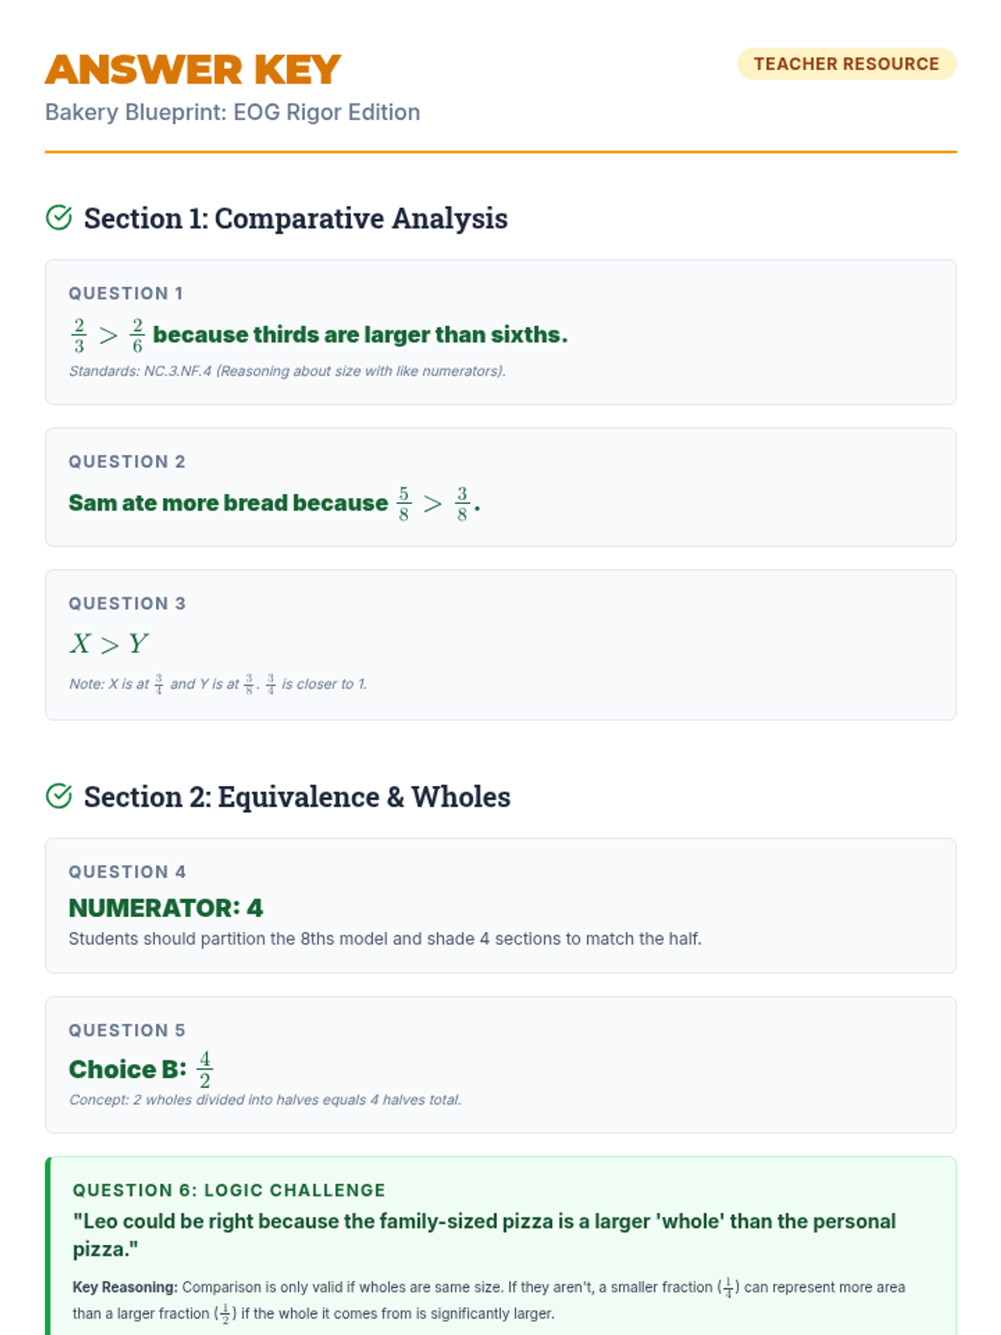Click the Concept note about halves
Image resolution: width=1001 pixels, height=1335 pixels.
click(x=264, y=1100)
